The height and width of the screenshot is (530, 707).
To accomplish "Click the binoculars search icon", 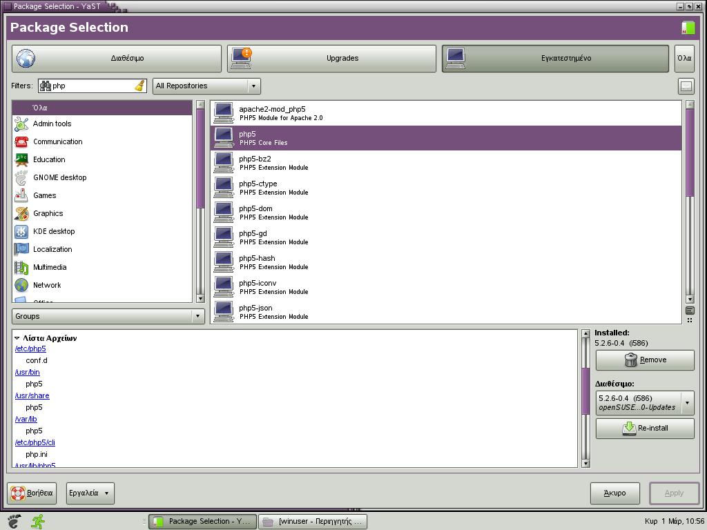I will pyautogui.click(x=45, y=86).
